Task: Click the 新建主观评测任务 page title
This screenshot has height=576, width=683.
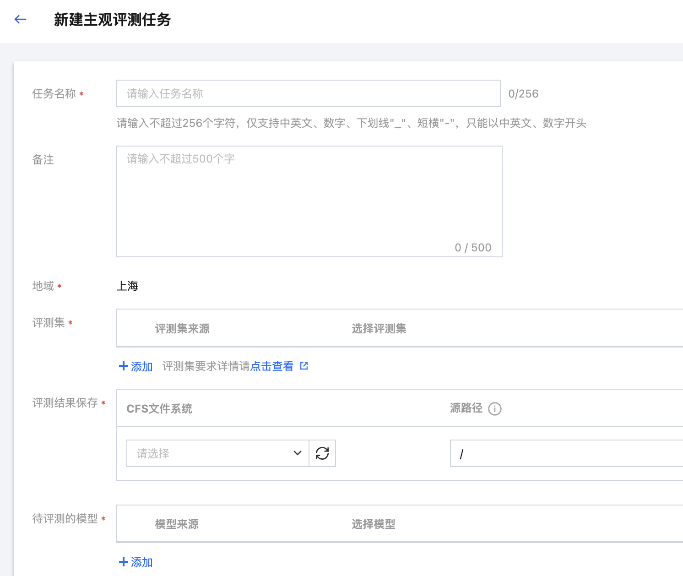Action: pos(112,20)
